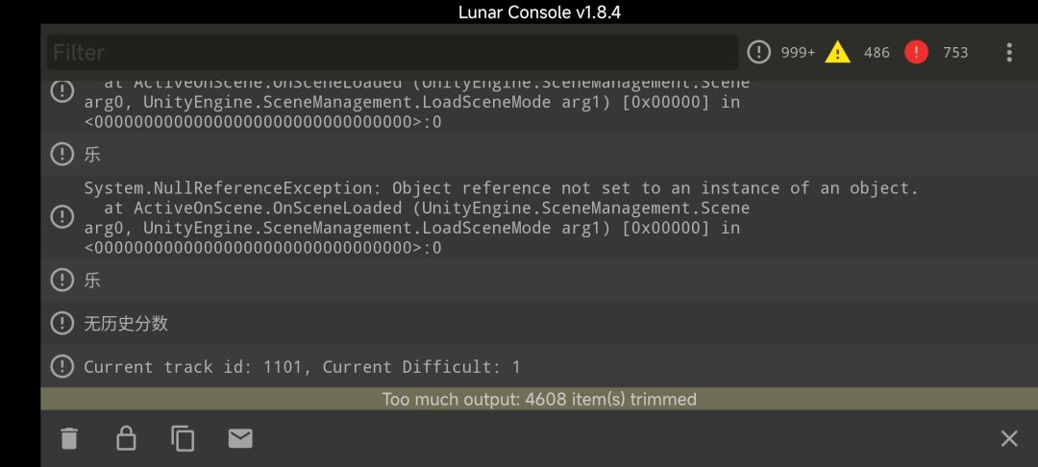Copy console output with copy icon
Screen dimensions: 1038x467
click(183, 439)
